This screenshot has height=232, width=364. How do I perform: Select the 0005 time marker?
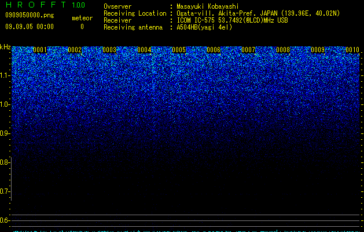click(x=179, y=50)
